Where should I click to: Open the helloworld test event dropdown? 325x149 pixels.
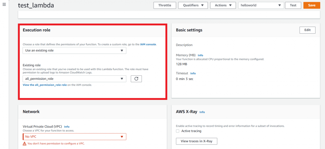click(x=261, y=5)
